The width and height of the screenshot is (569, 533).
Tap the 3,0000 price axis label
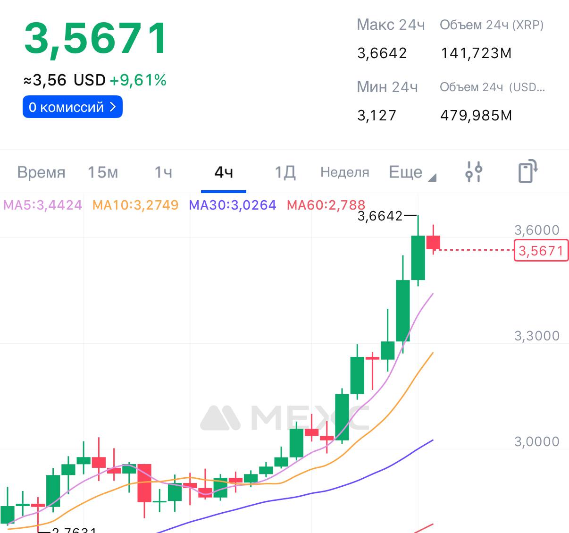pyautogui.click(x=537, y=442)
